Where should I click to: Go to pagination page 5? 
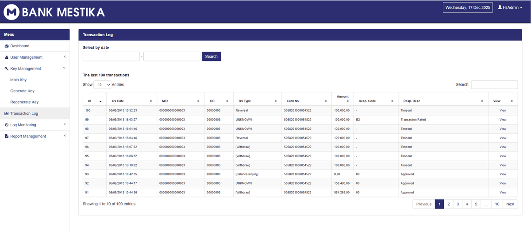[x=476, y=204]
